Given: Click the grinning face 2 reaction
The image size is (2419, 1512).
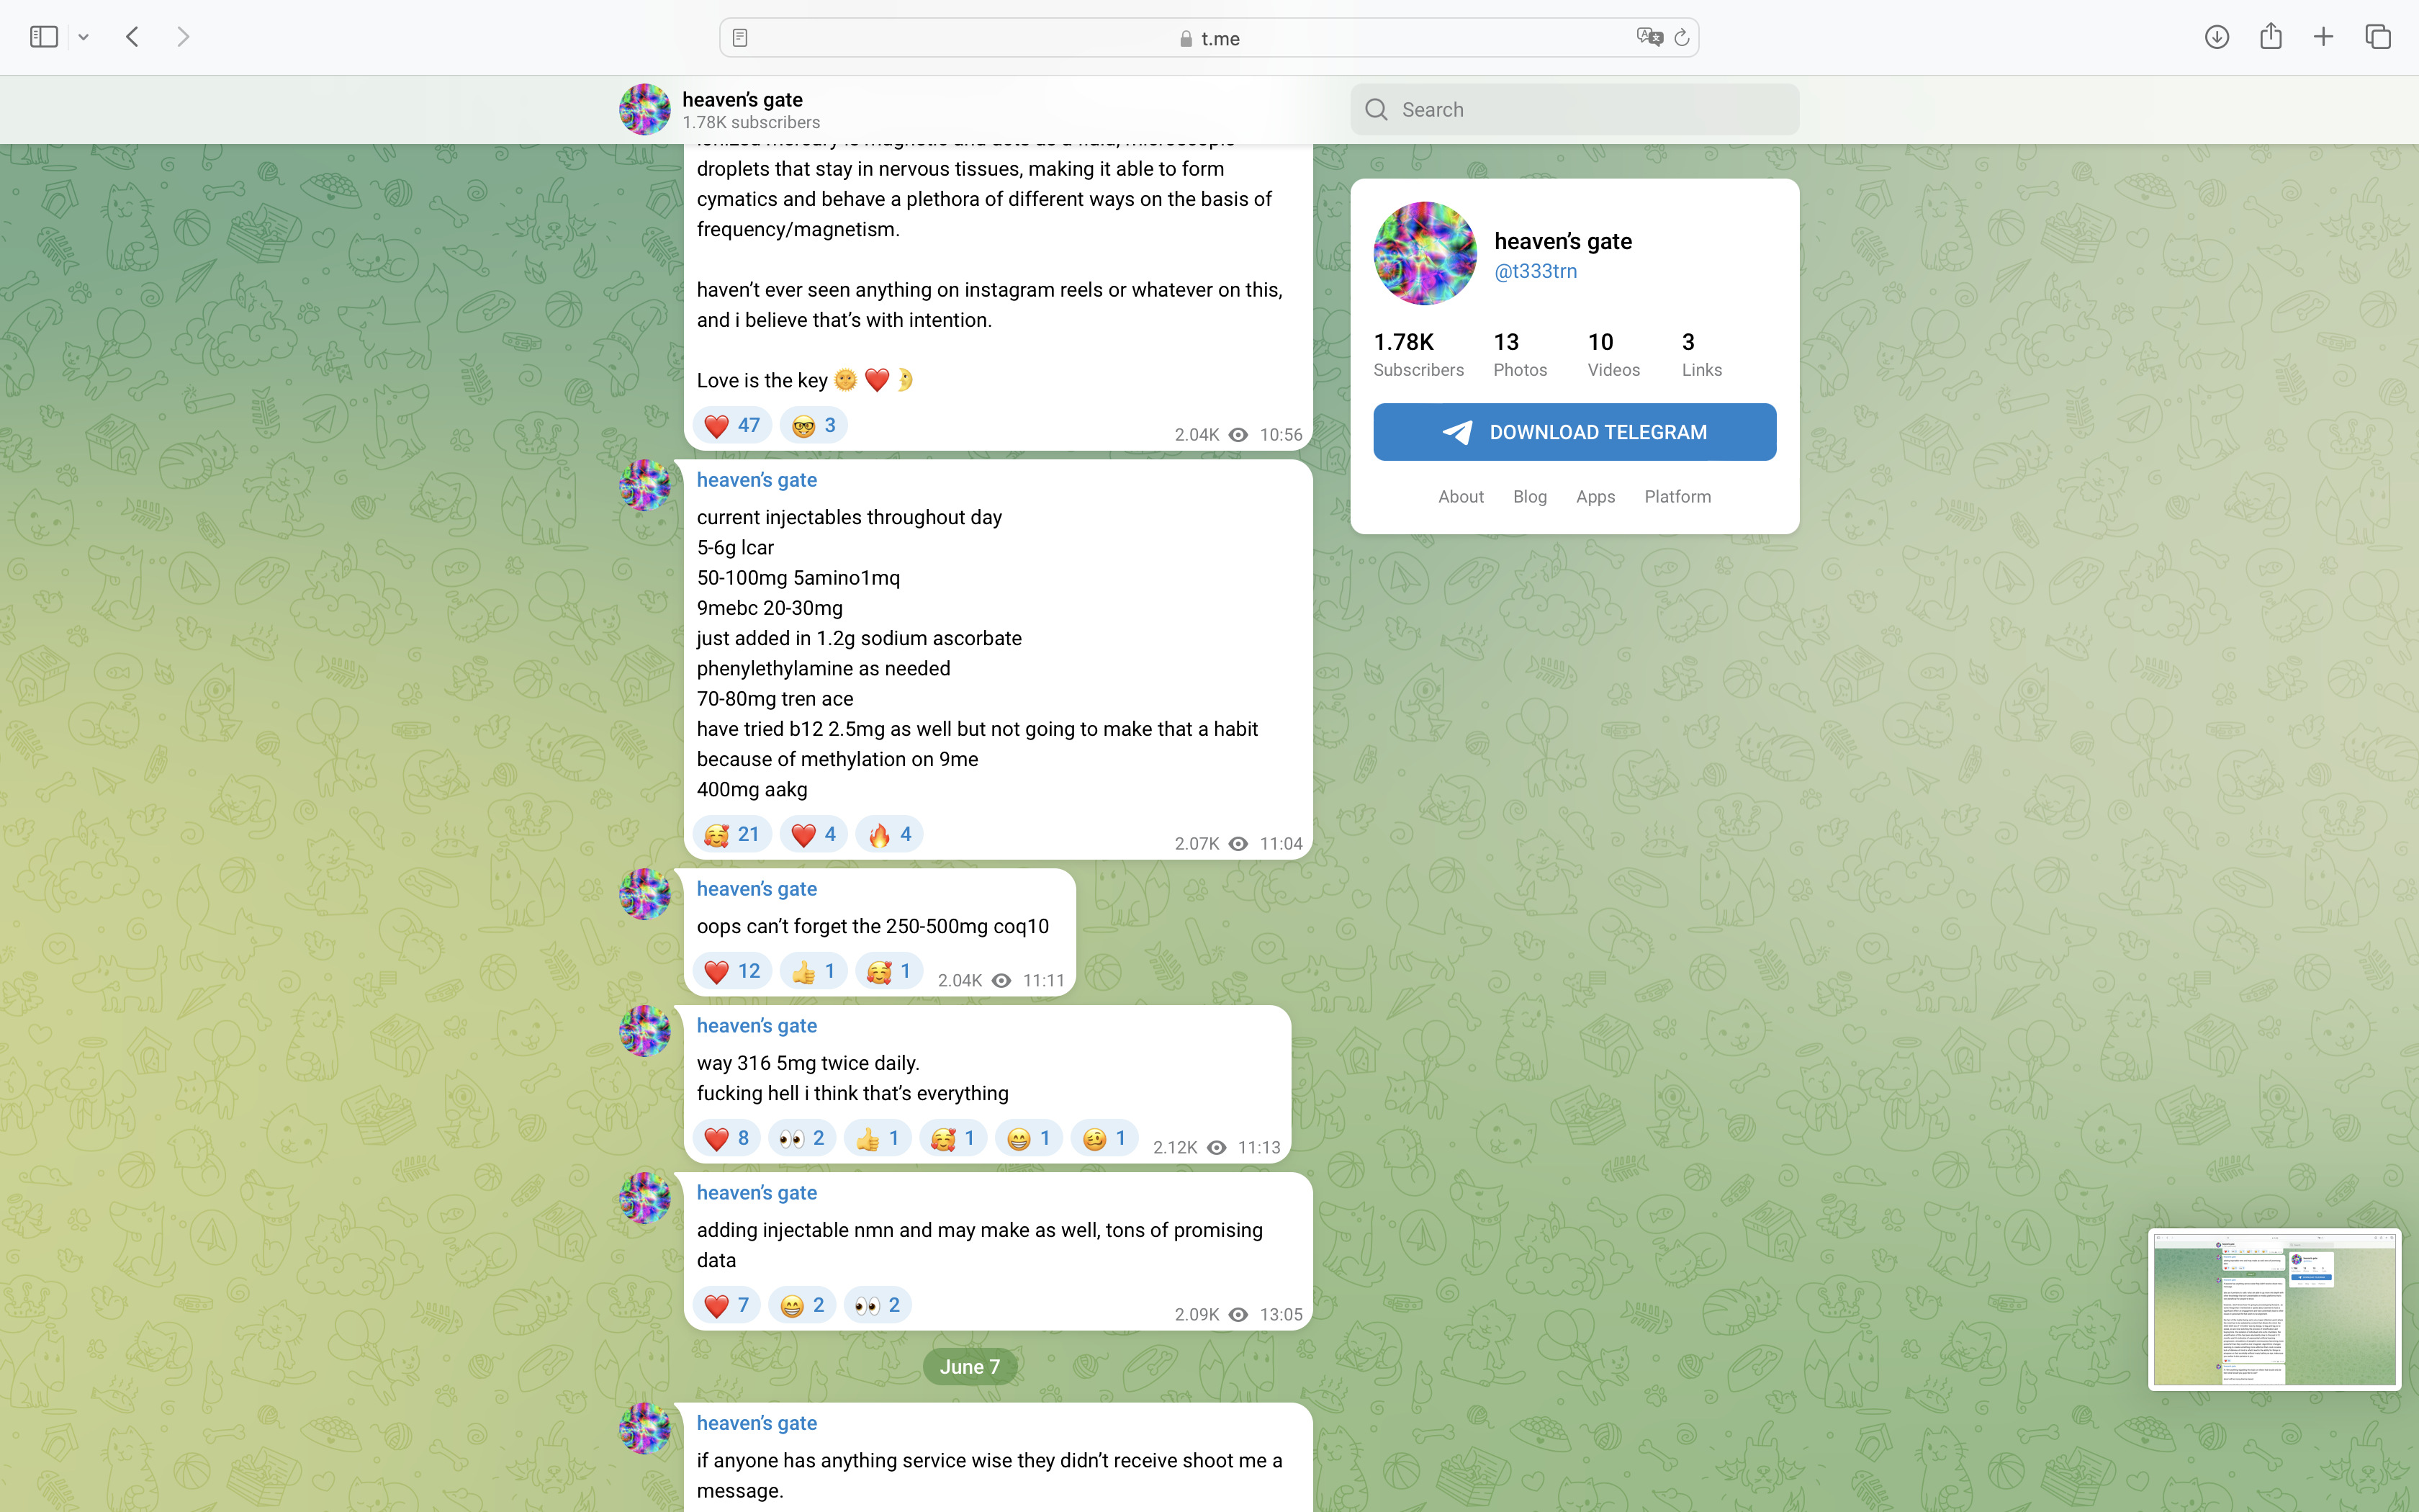Looking at the screenshot, I should tap(802, 1306).
